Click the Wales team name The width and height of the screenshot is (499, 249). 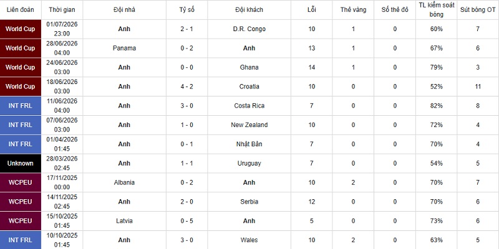pos(249,240)
